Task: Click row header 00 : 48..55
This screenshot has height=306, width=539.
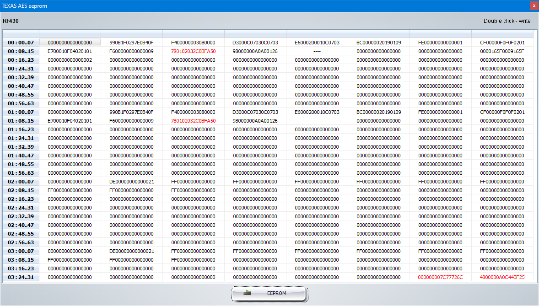Action: click(21, 95)
